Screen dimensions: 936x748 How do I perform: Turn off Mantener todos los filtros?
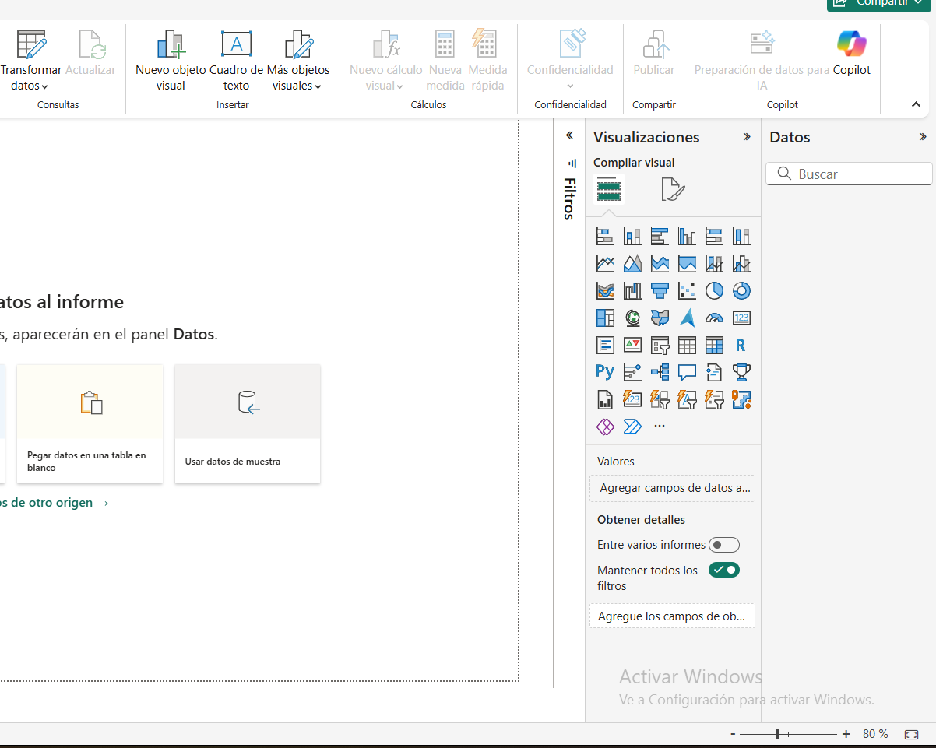point(723,570)
